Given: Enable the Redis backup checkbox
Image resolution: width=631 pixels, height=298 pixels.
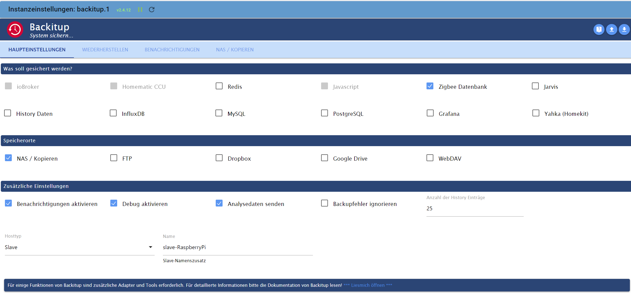Looking at the screenshot, I should (x=219, y=86).
